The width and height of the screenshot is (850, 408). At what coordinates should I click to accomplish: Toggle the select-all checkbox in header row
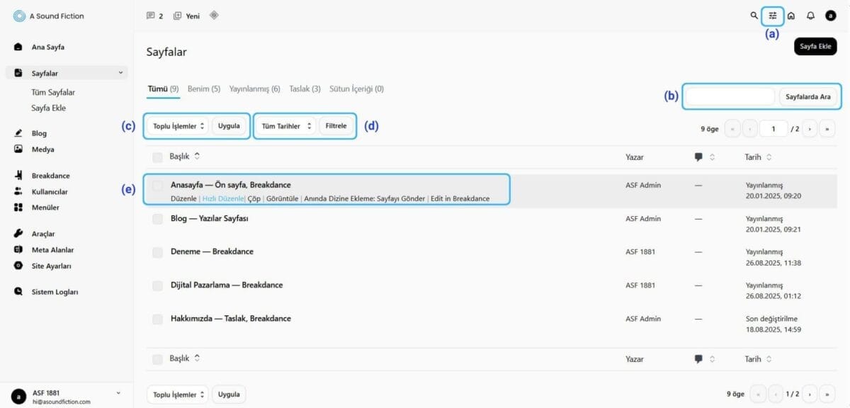(x=157, y=157)
